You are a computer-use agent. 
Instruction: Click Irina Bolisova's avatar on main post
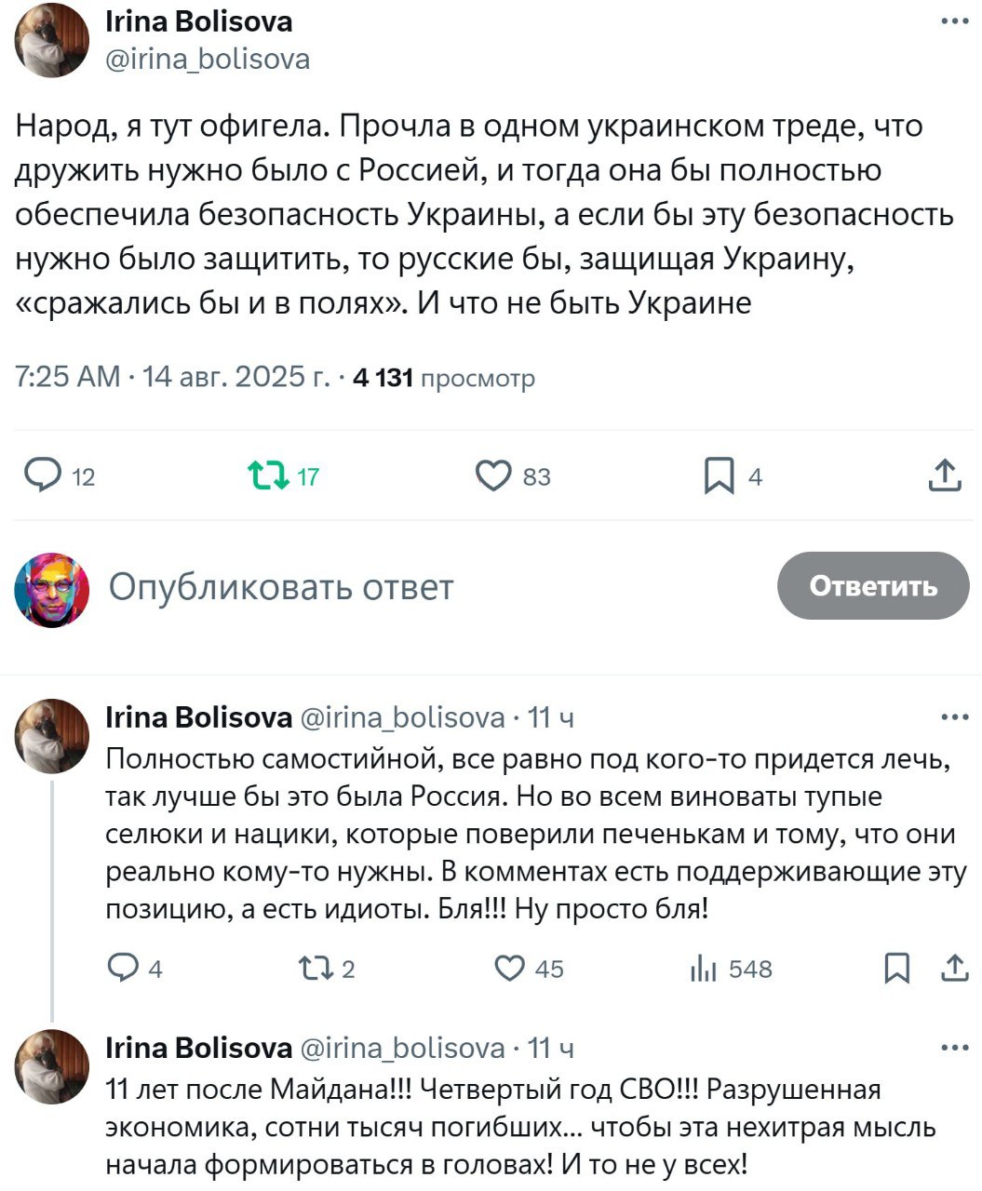point(52,40)
